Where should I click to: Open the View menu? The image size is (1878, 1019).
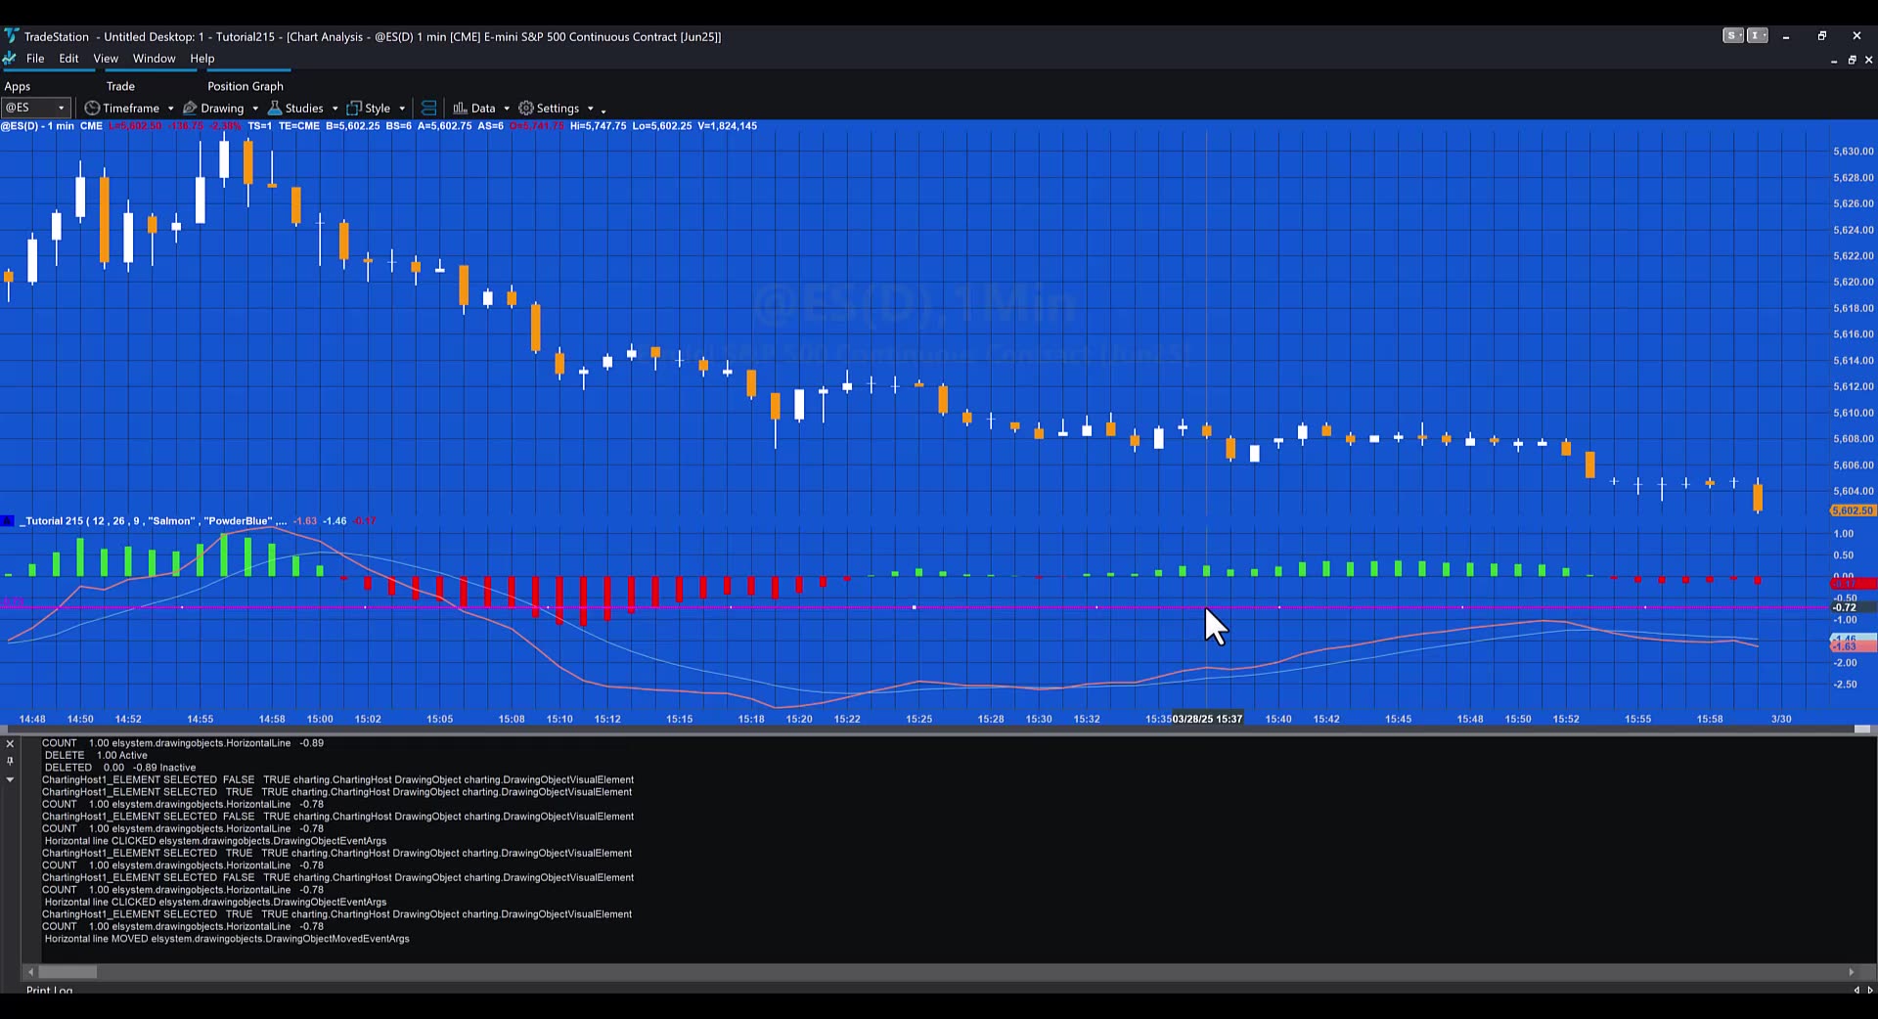click(x=105, y=58)
